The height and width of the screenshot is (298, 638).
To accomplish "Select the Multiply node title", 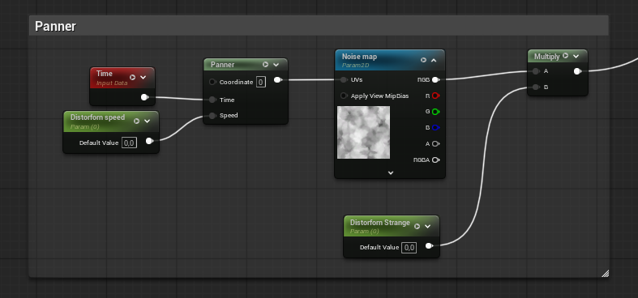I will (x=547, y=56).
